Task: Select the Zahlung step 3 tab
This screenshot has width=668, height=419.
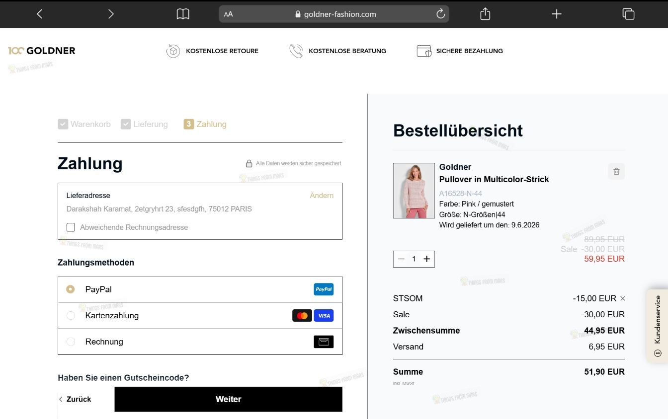Action: (205, 124)
